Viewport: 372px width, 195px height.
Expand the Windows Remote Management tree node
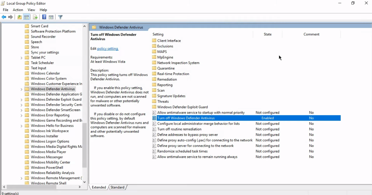[x=21, y=178]
